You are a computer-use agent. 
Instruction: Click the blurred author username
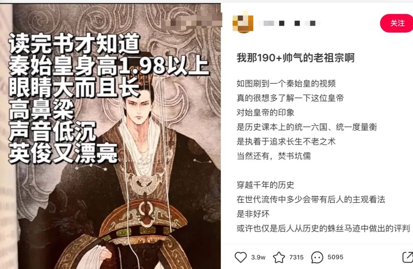(x=289, y=23)
